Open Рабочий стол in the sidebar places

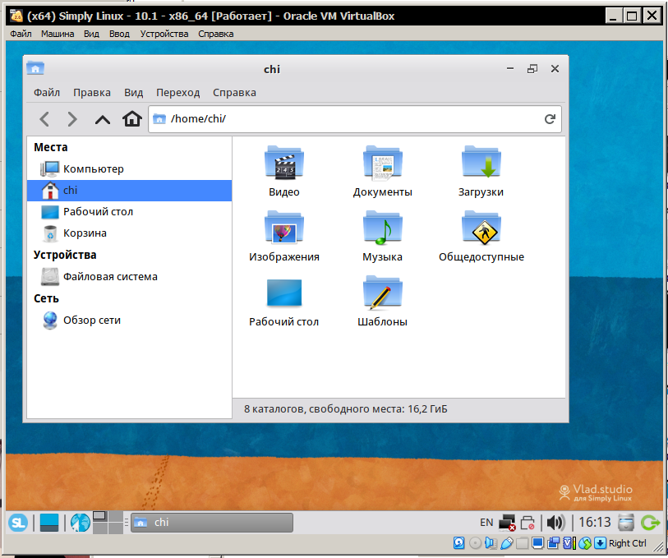coord(129,212)
